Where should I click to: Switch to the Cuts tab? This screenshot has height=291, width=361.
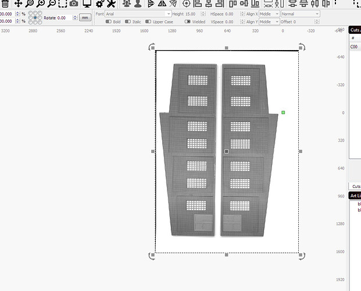(356, 186)
